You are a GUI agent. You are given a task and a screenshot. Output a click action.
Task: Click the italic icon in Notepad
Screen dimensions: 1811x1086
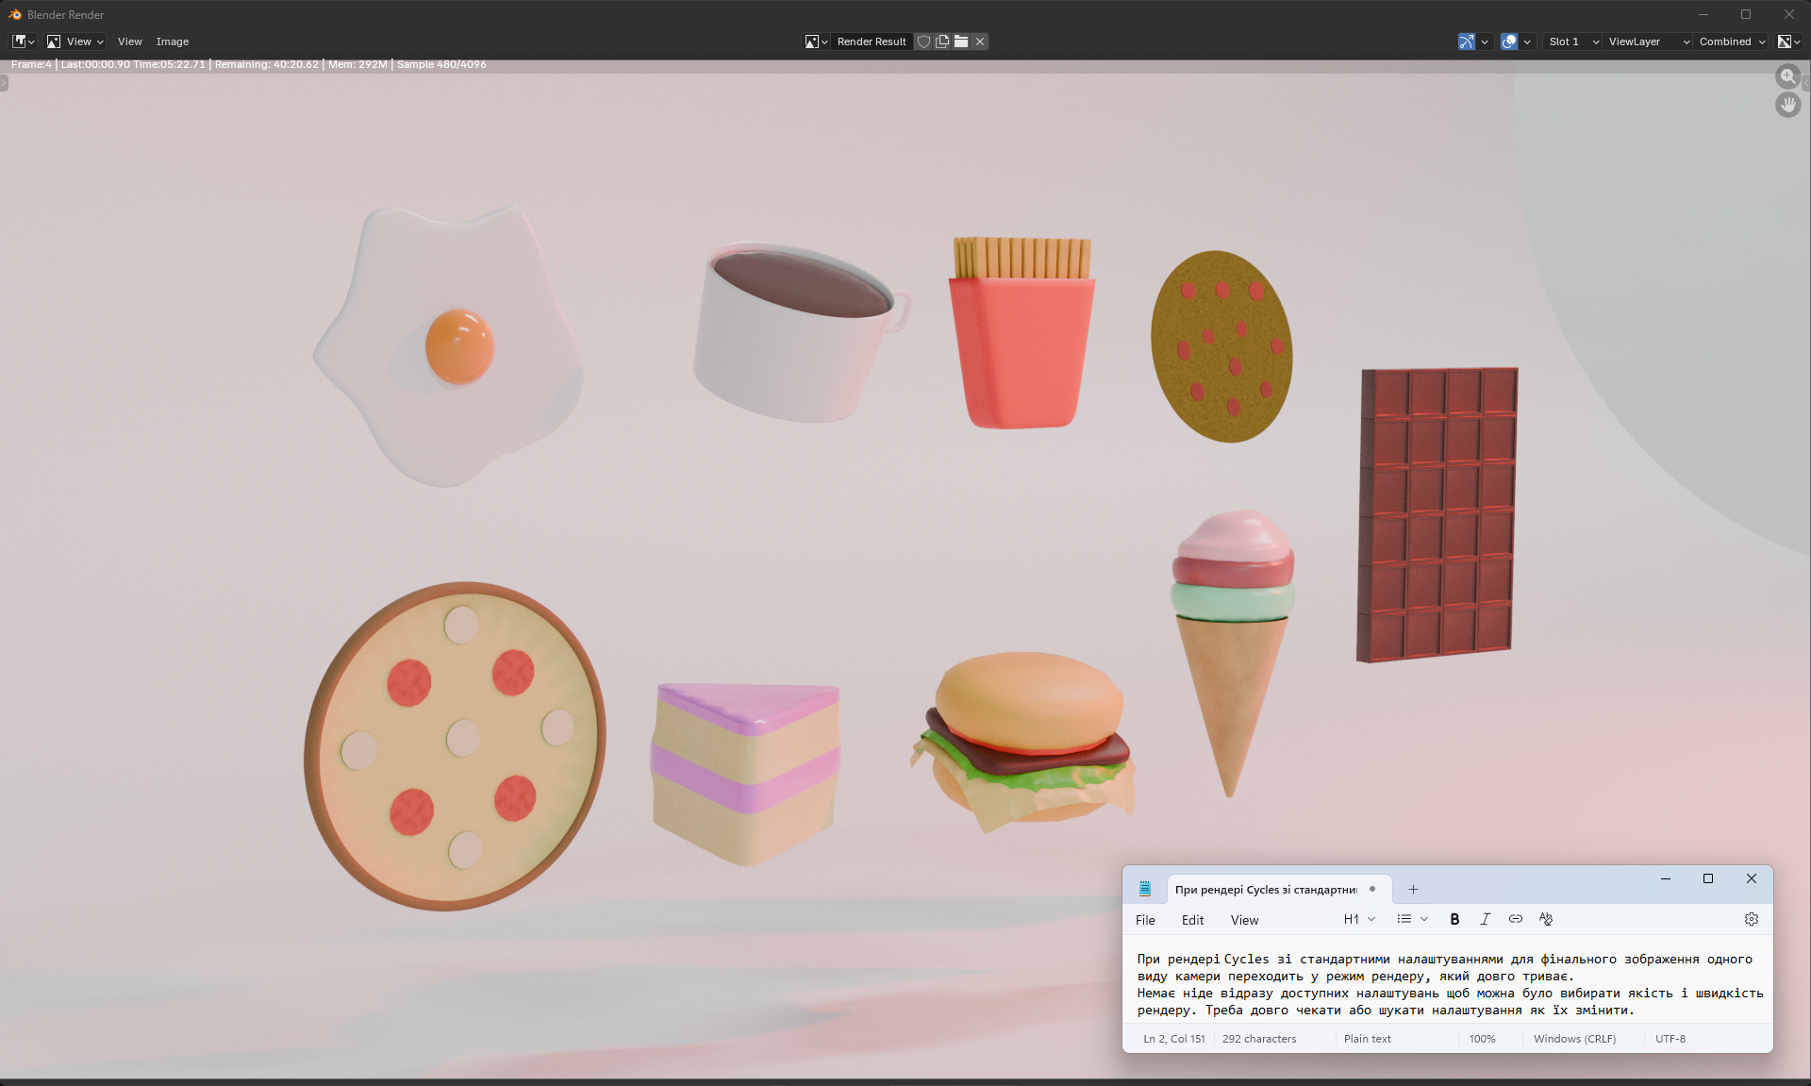tap(1485, 919)
